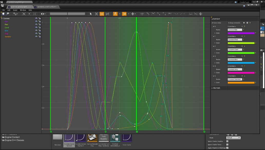Image resolution: width=265 pixels, height=150 pixels.
Task: Select the Eliot curve in list
Action: [6, 31]
